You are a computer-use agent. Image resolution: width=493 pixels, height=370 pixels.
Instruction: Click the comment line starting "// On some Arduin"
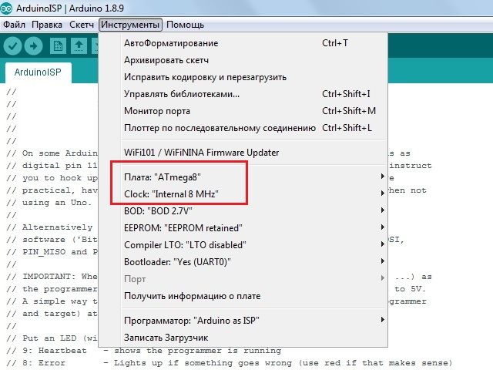click(x=52, y=153)
